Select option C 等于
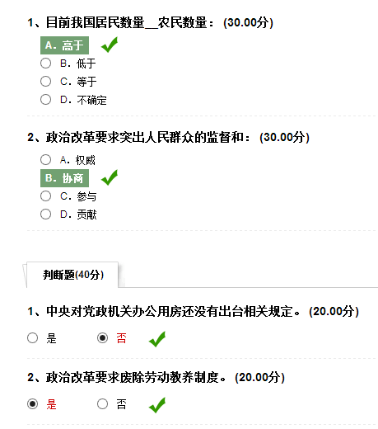 point(45,82)
